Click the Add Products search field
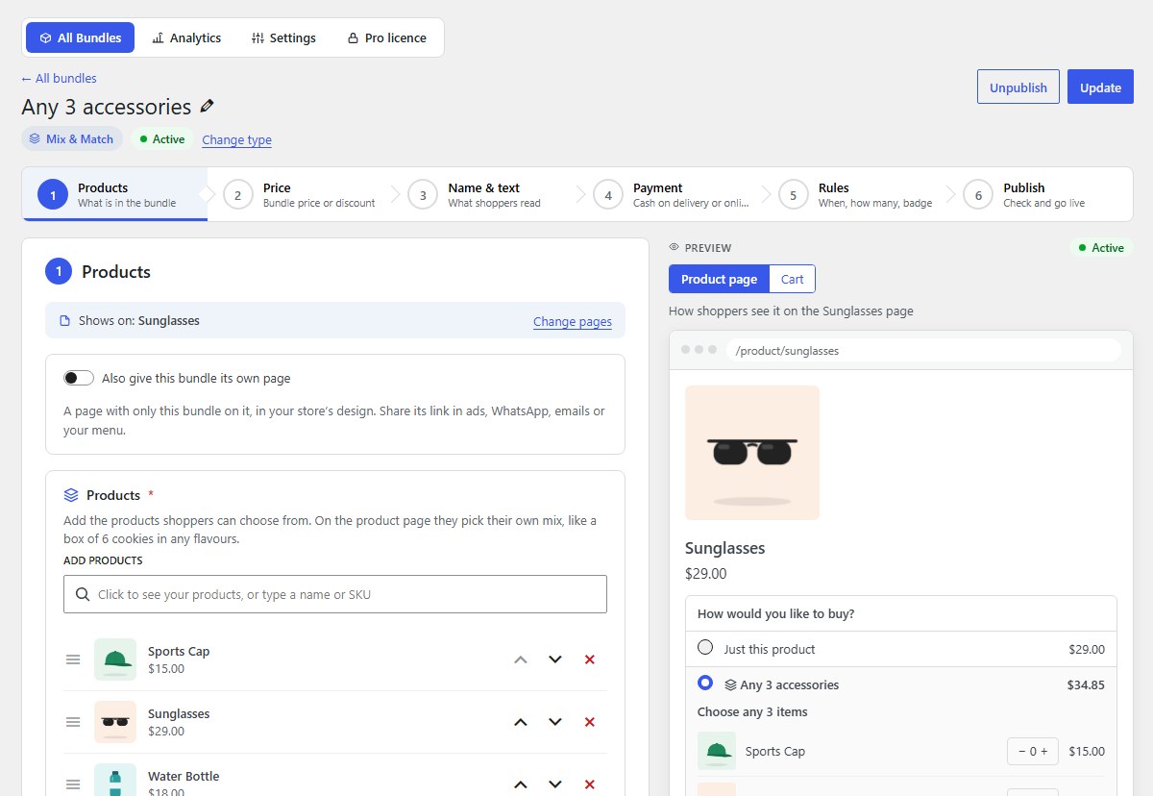This screenshot has width=1153, height=796. click(x=335, y=594)
